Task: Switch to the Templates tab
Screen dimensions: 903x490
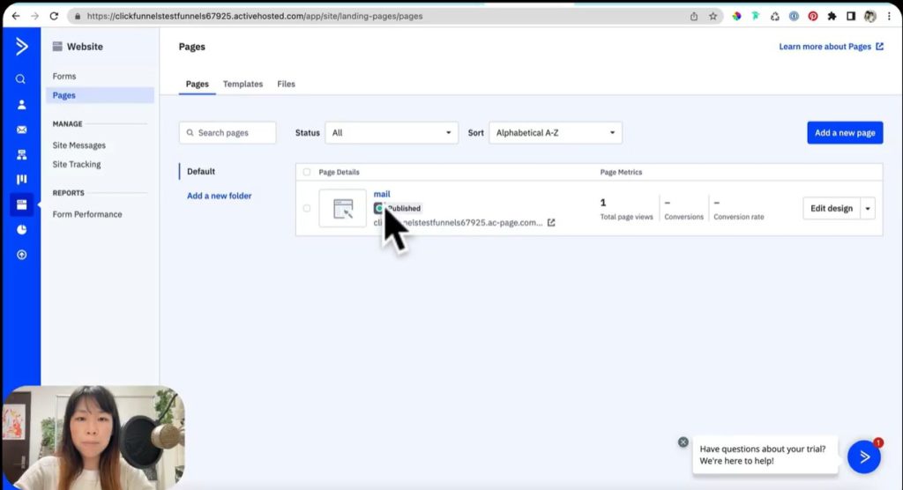Action: pyautogui.click(x=243, y=84)
